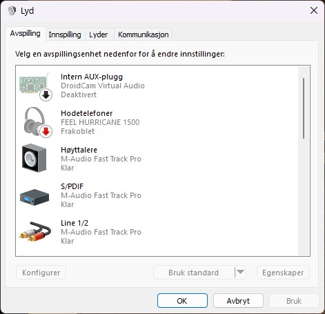Screen dimensions: 325x314
Task: Select the Line 1/2 RCA cable icon
Action: coord(35,231)
